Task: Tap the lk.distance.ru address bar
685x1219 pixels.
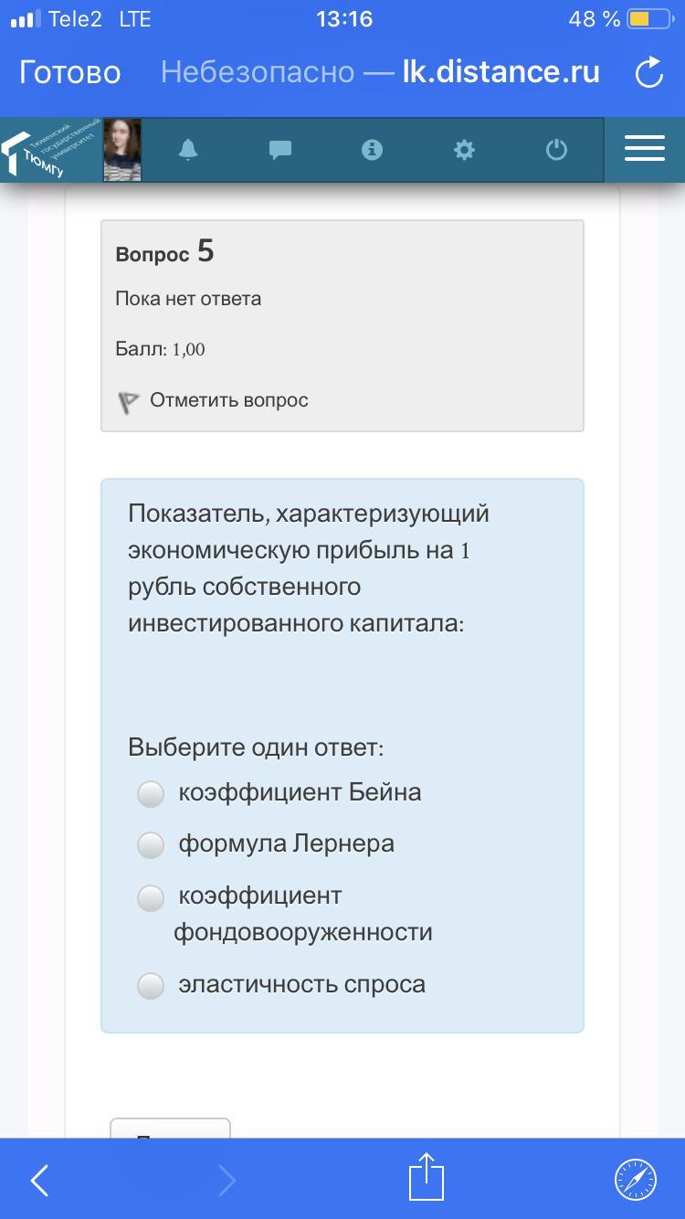Action: point(380,72)
